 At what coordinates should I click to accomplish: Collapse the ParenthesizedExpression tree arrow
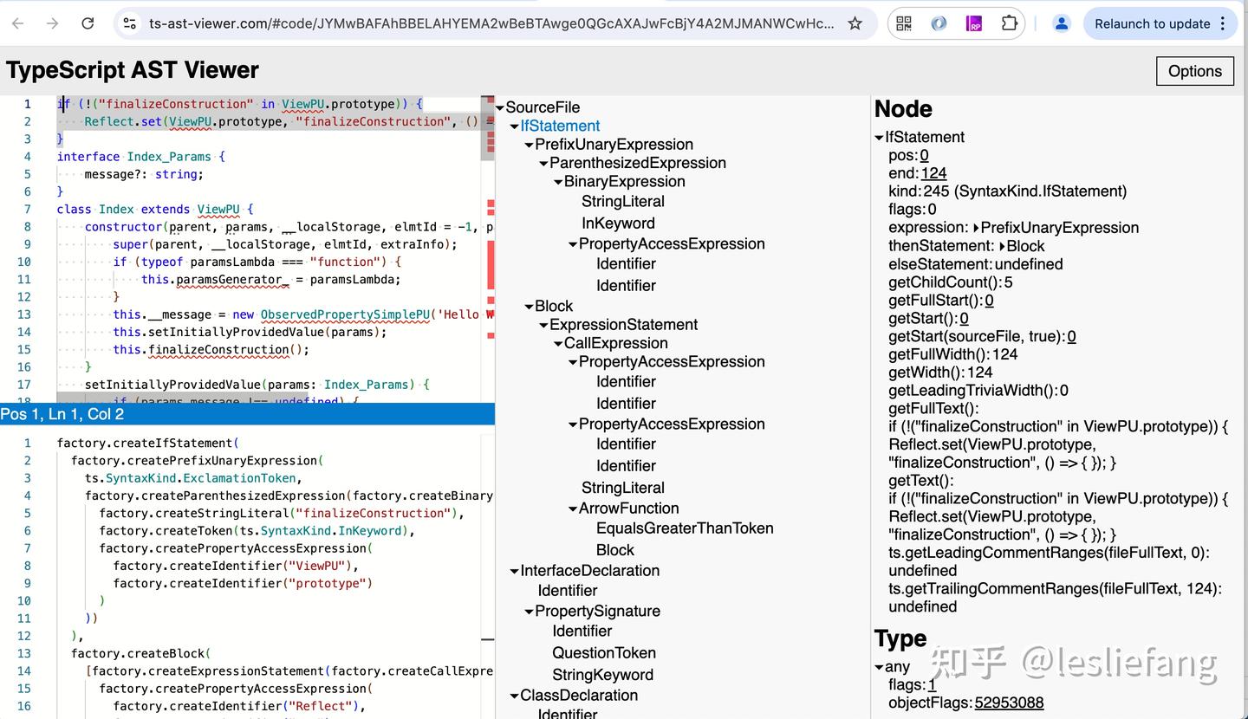(543, 164)
